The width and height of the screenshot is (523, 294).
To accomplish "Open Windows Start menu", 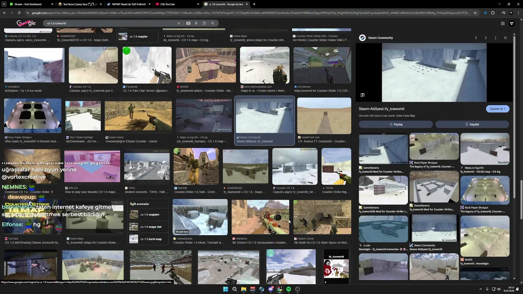I will 226,289.
